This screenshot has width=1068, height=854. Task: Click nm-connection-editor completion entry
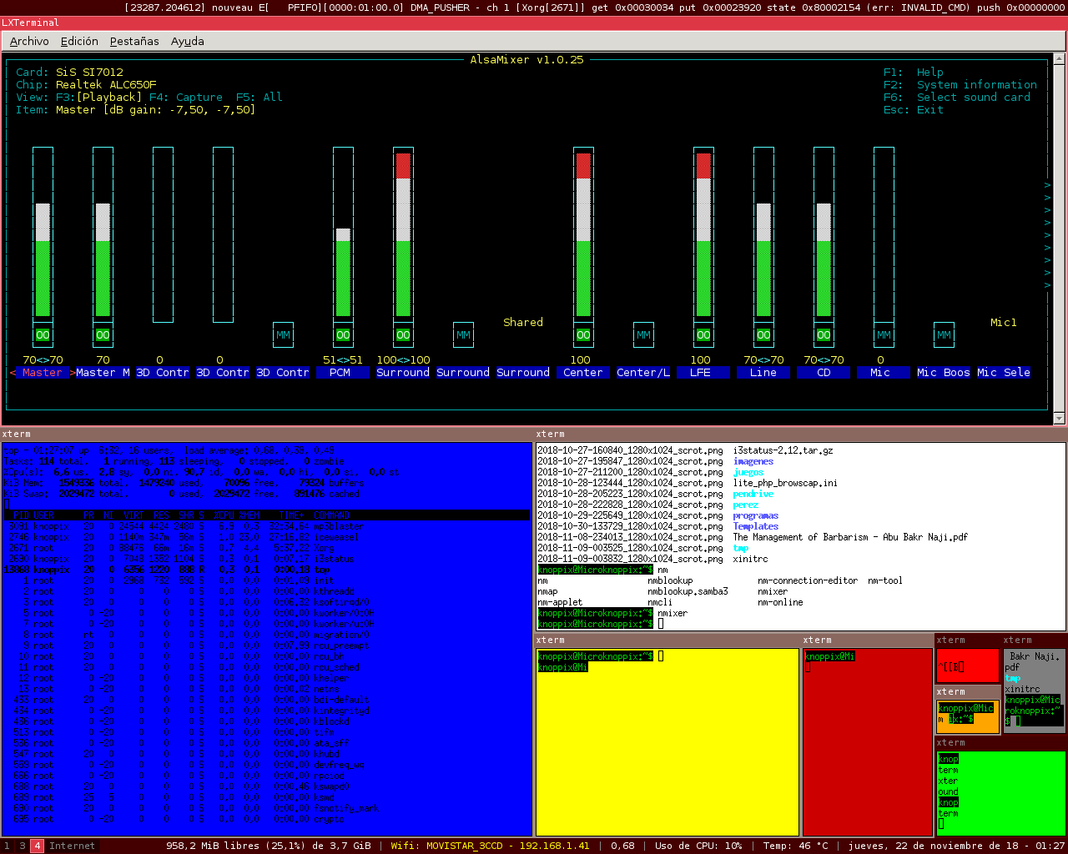[x=808, y=581]
